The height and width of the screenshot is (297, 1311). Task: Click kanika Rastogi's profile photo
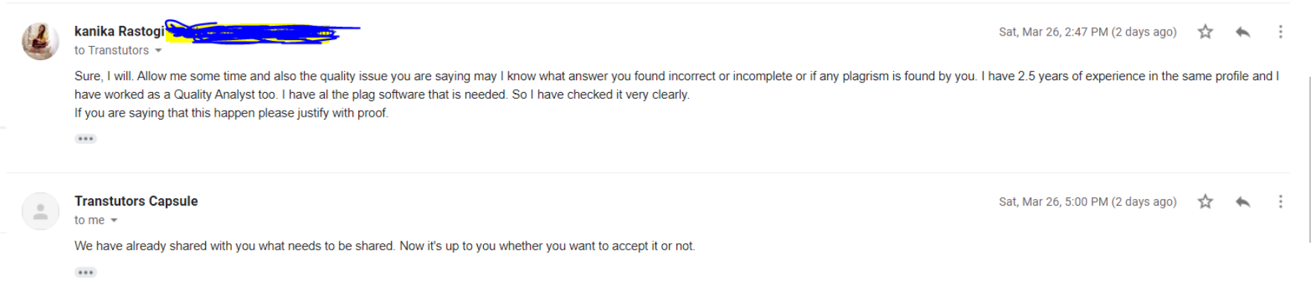click(x=40, y=41)
